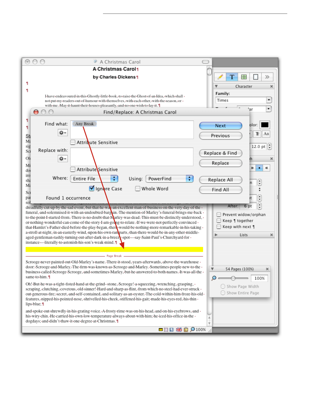Show more palette tabs with double chevron
This screenshot has width=315, height=407.
point(267,77)
